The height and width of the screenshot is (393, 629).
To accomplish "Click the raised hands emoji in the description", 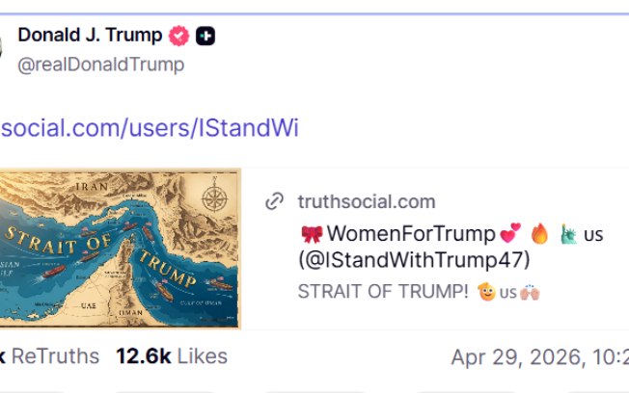I will 531,293.
